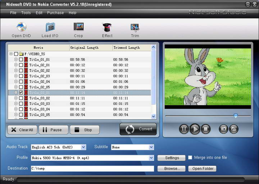Pause the preview player
The height and width of the screenshot is (184, 259).
pyautogui.click(x=184, y=129)
